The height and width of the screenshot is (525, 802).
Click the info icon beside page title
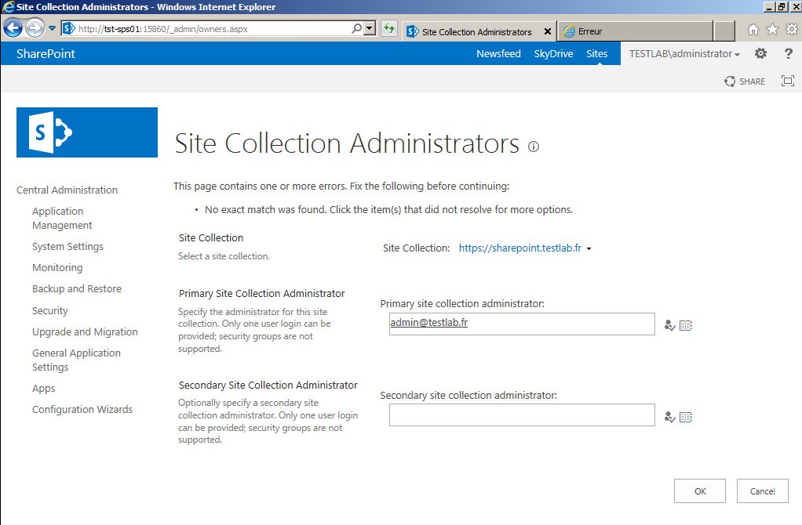534,147
